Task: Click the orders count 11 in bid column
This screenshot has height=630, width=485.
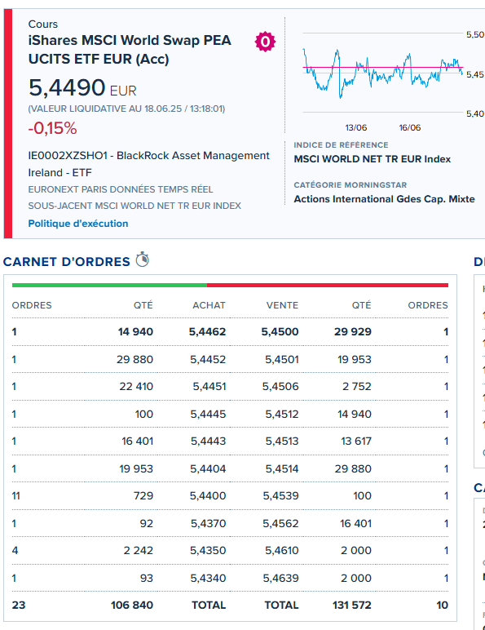Action: 16,496
